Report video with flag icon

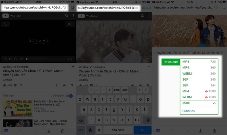[72, 85]
